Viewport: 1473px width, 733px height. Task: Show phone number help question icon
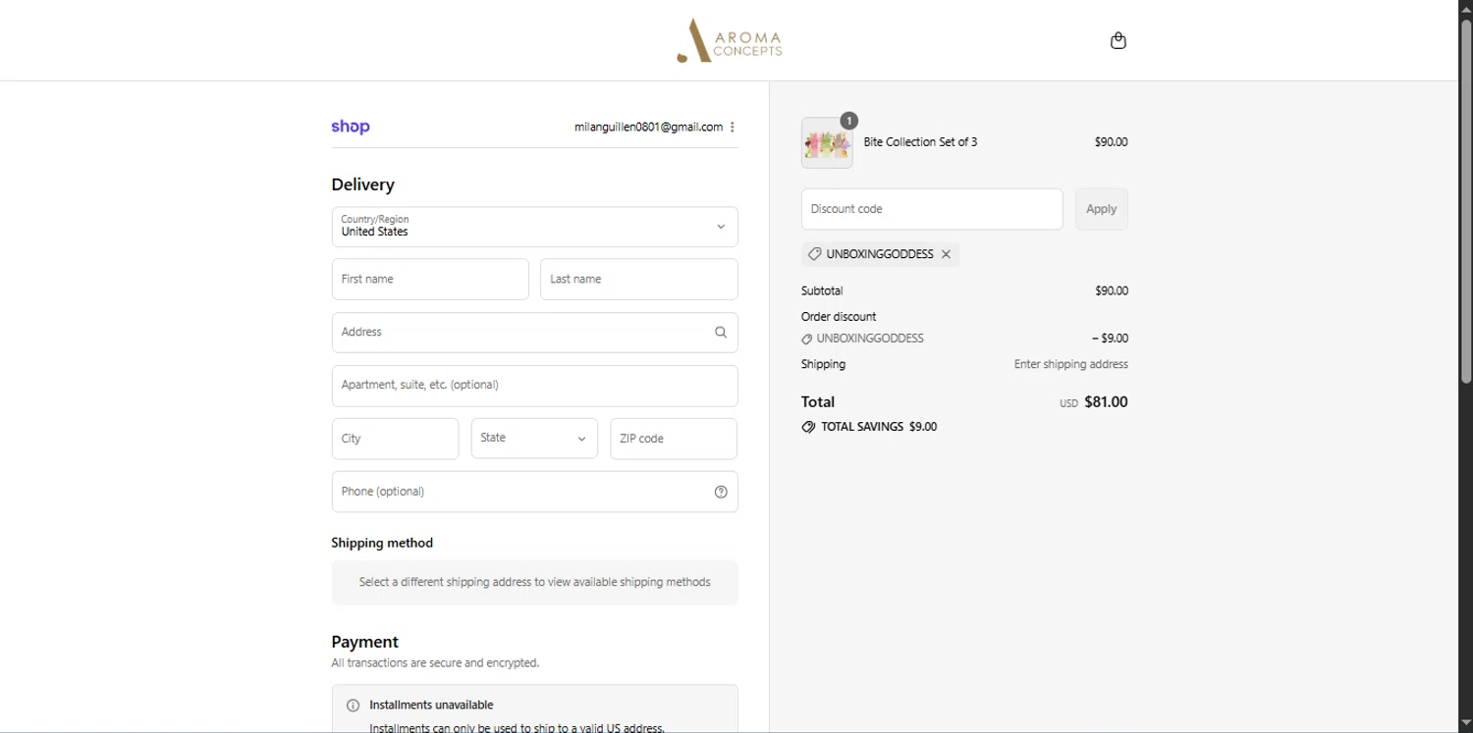tap(721, 492)
